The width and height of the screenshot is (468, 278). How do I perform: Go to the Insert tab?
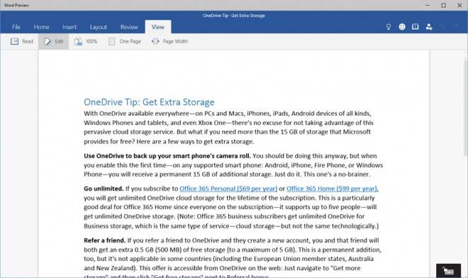pyautogui.click(x=69, y=27)
